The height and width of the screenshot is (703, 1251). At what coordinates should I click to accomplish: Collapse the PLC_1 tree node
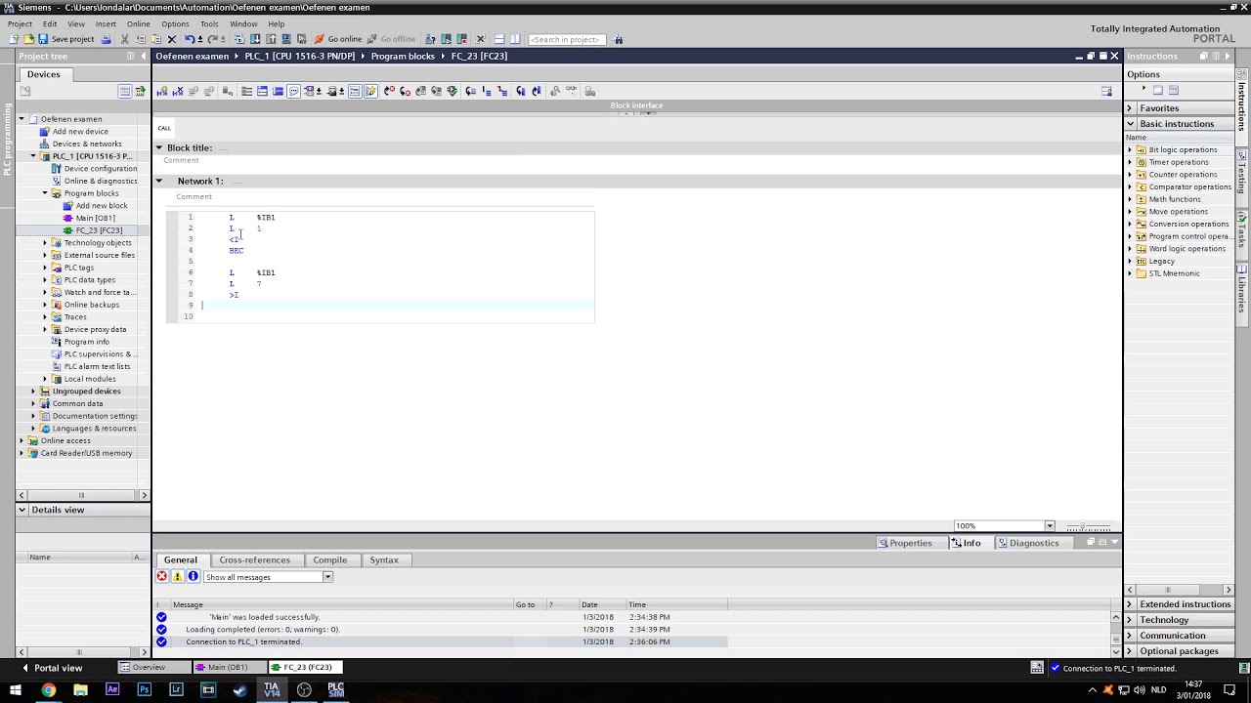click(x=33, y=156)
